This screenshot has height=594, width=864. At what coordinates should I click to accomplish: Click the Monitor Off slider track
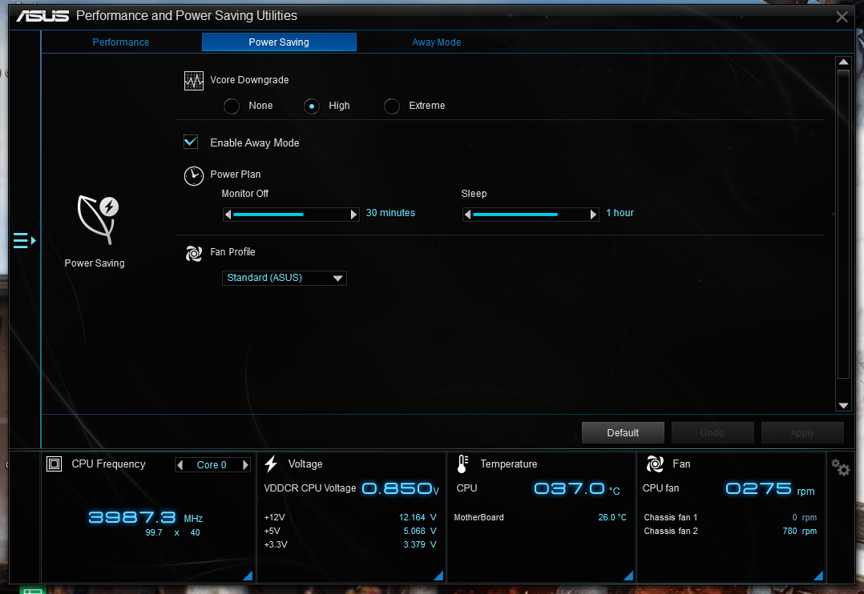point(291,215)
